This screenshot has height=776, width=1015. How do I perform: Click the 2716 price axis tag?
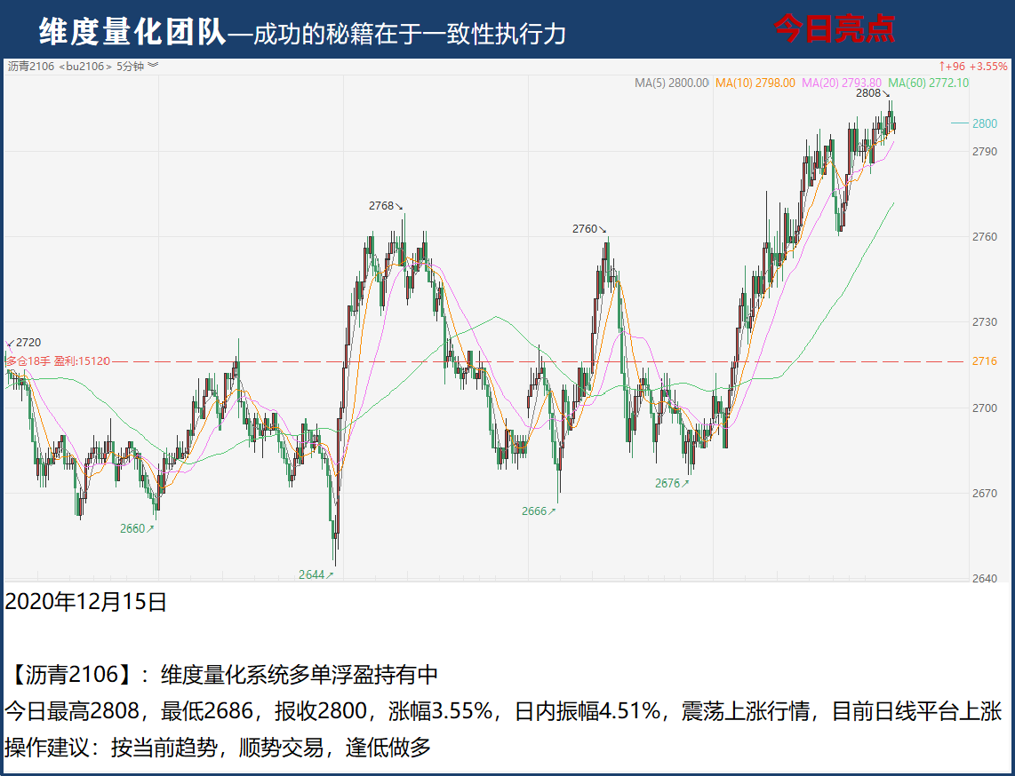coord(984,361)
